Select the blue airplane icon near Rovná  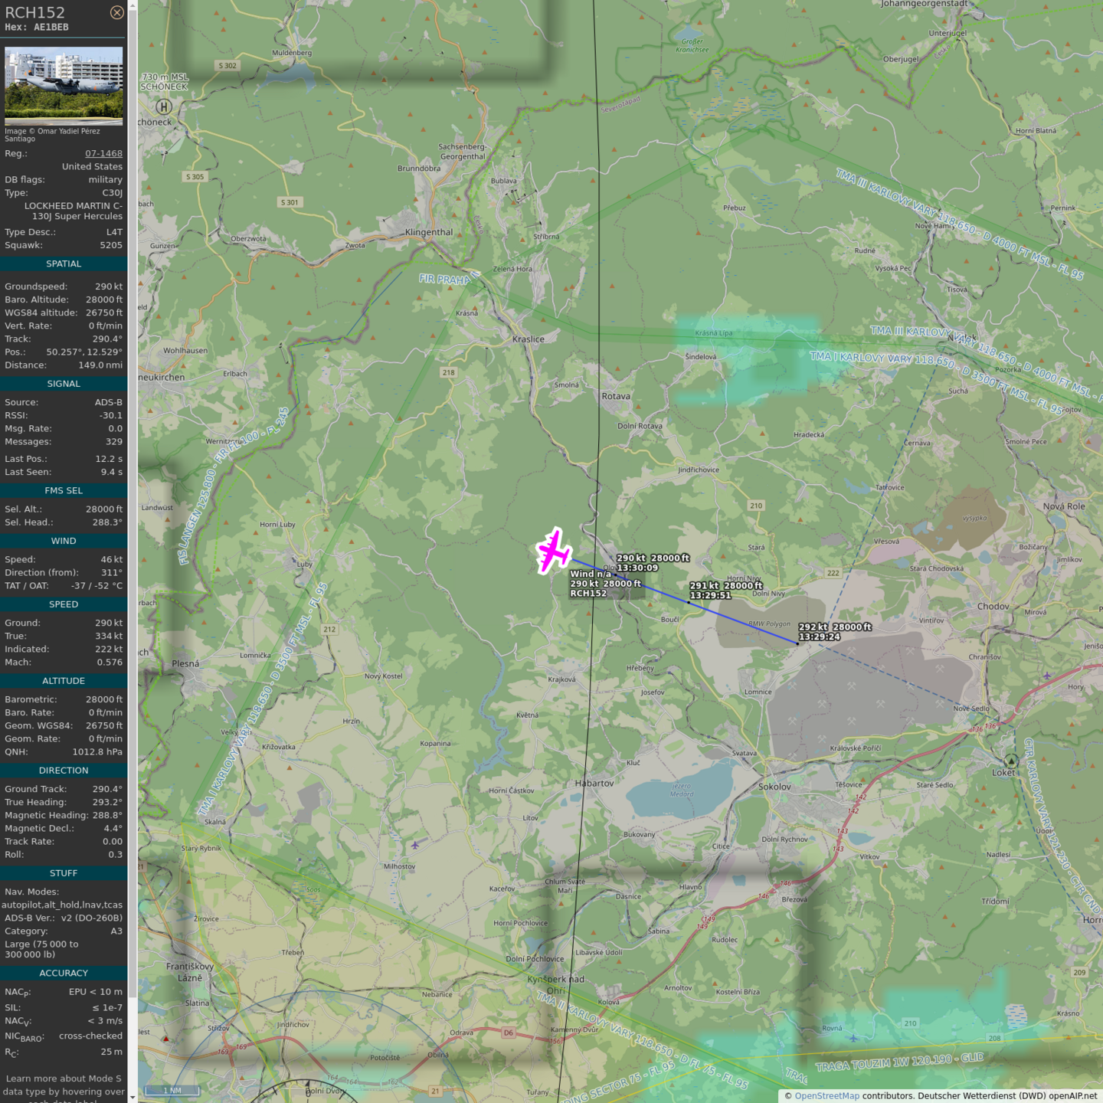tap(853, 1038)
